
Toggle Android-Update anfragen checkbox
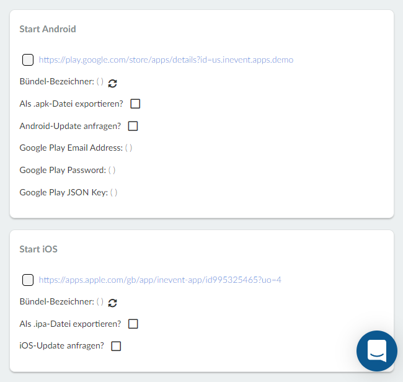point(133,126)
